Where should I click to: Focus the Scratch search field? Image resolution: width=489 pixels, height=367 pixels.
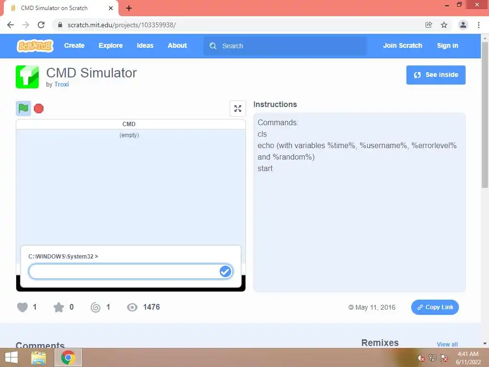pos(285,46)
